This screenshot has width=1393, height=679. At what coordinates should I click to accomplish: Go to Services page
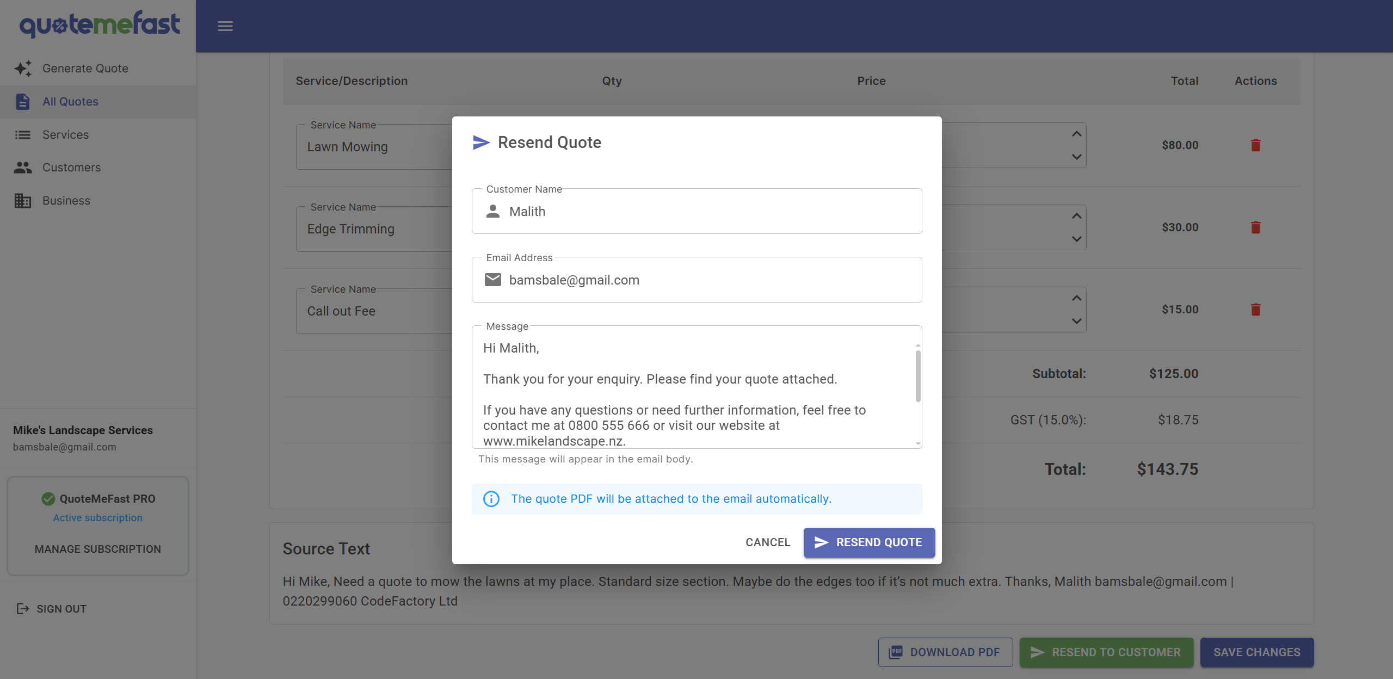(98, 135)
